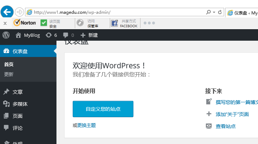Refresh the page with reload icon
This screenshot has height=144, width=258.
[220, 12]
